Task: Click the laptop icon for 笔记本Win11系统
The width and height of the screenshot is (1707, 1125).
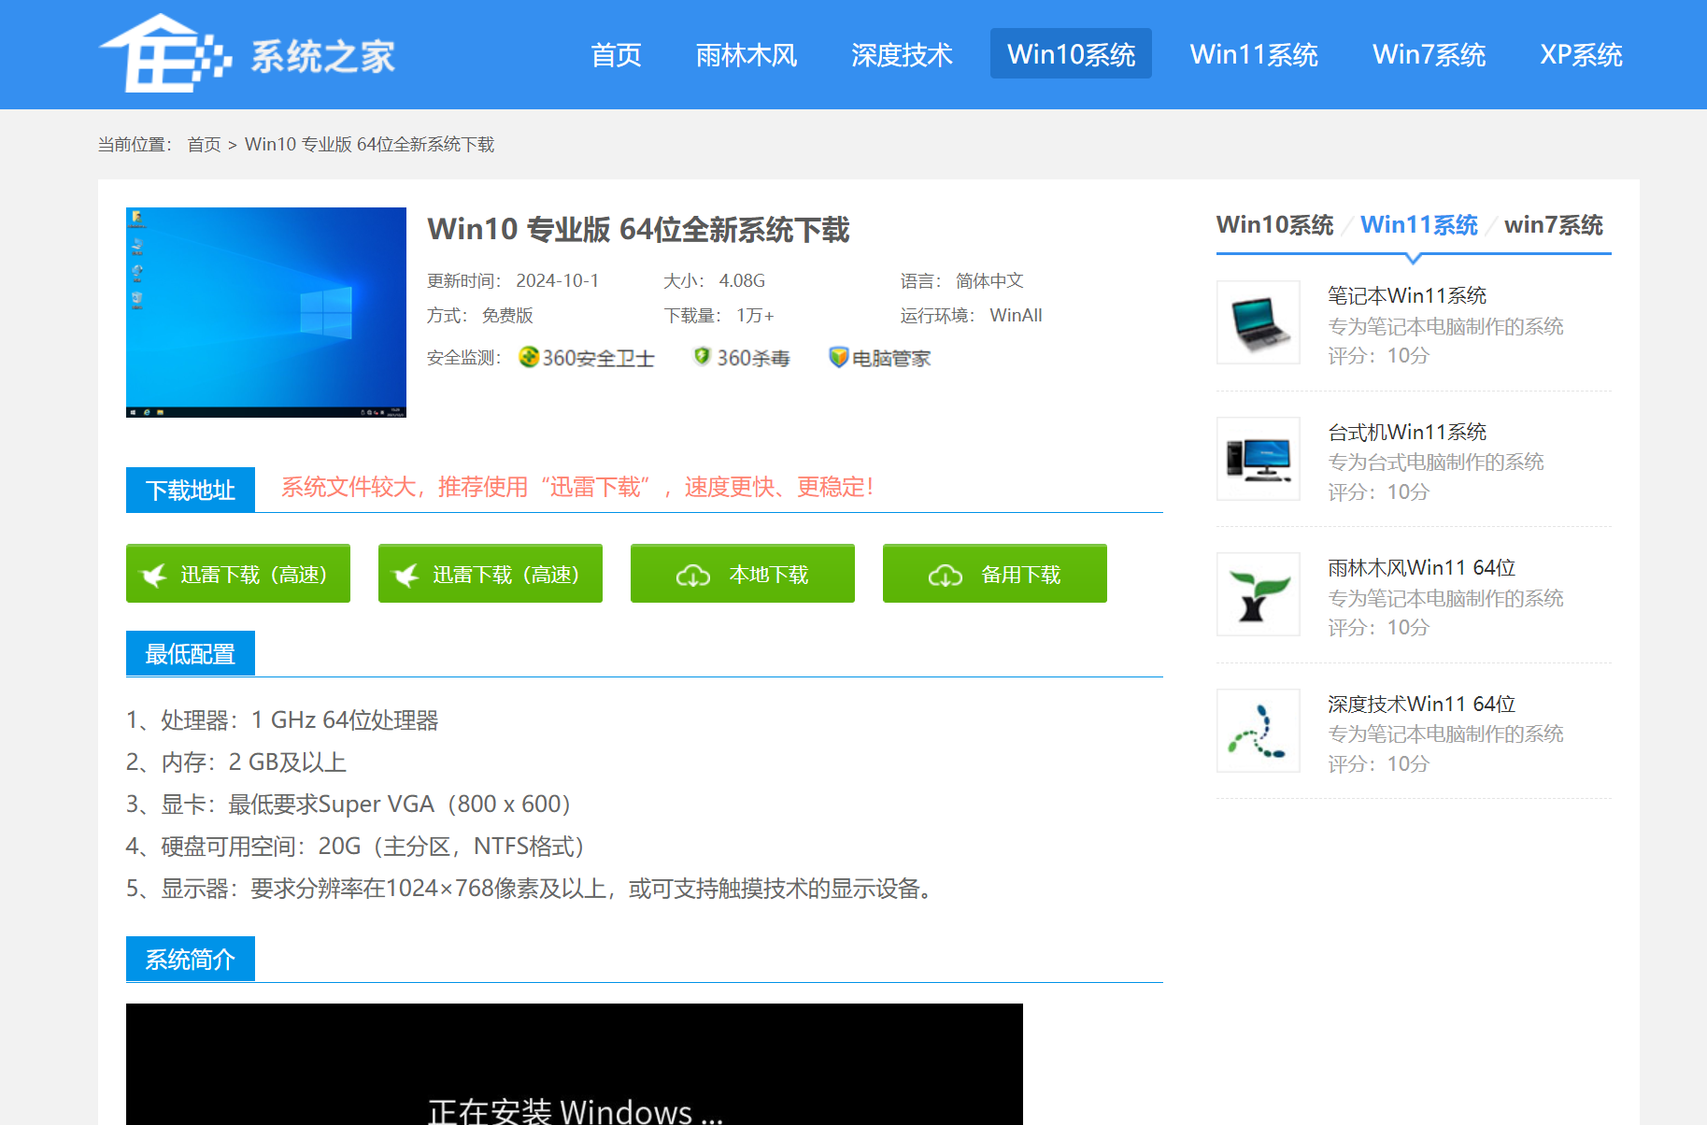Action: [x=1259, y=322]
